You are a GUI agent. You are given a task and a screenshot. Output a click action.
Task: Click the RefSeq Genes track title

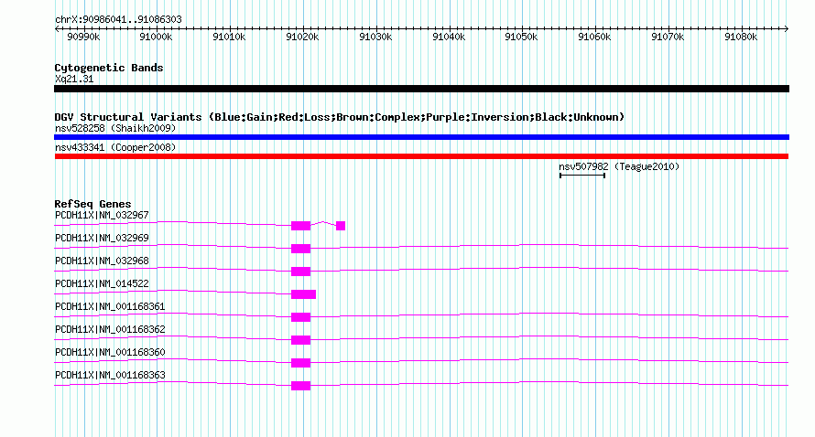93,204
